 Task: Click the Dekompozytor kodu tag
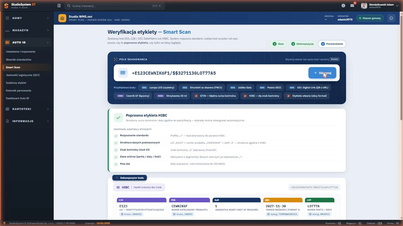(x=130, y=178)
